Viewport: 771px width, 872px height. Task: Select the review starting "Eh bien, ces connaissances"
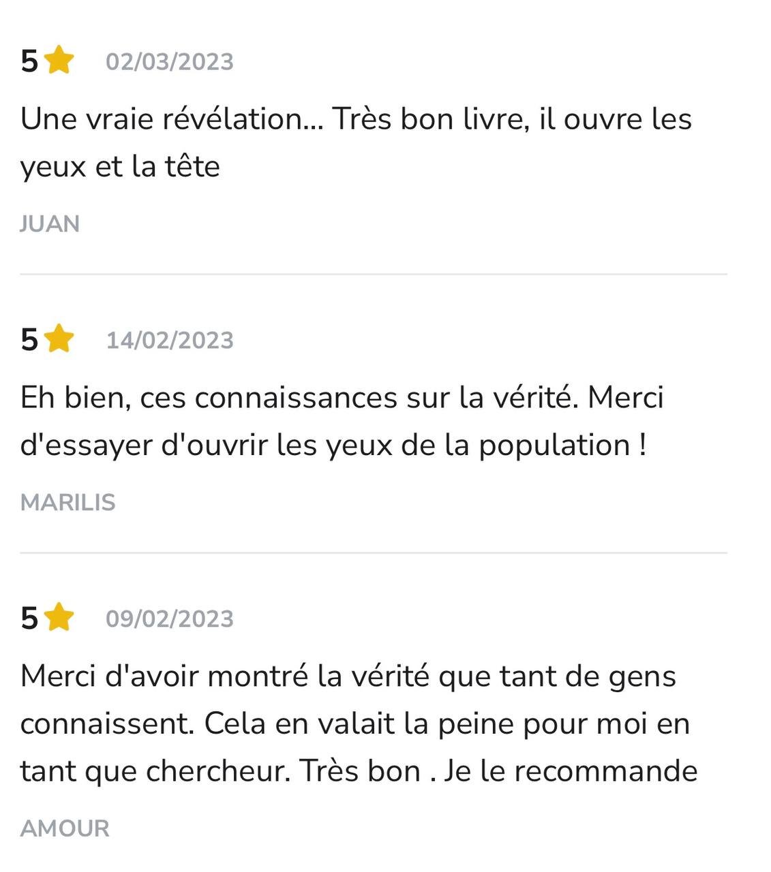[342, 421]
